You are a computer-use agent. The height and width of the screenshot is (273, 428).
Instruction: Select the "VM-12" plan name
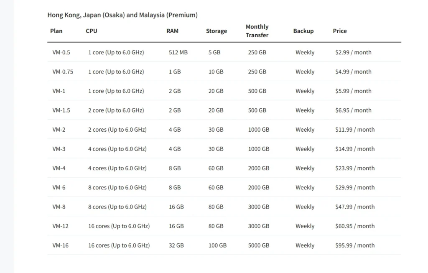click(x=60, y=226)
